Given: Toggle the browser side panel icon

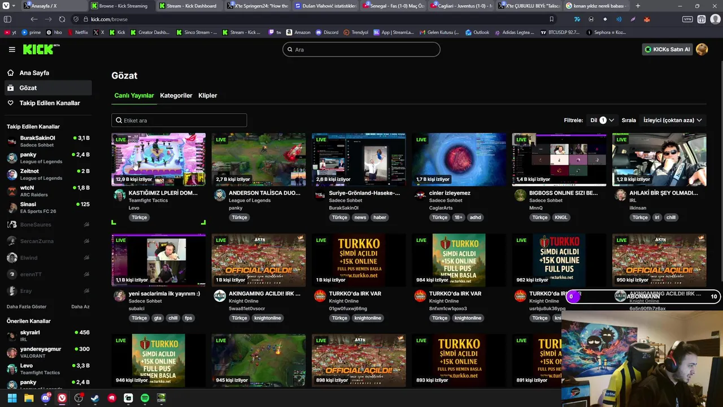Looking at the screenshot, I should (x=8, y=19).
